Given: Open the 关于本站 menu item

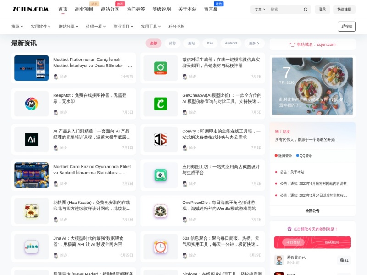Looking at the screenshot, I should coord(188,9).
